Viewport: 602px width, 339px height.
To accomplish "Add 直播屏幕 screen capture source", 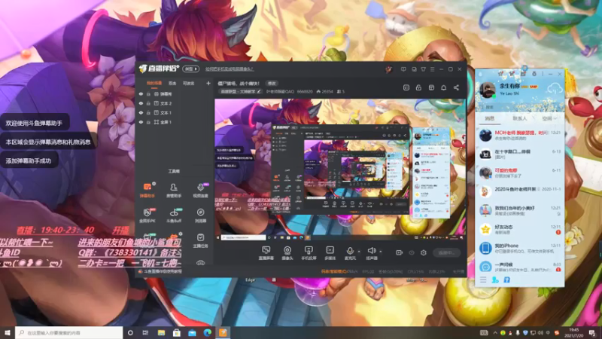I will [x=266, y=253].
